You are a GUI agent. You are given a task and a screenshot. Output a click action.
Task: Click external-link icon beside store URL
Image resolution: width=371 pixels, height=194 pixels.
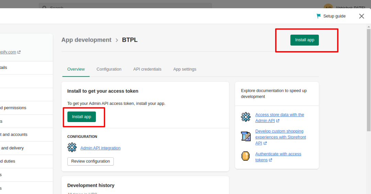19,52
